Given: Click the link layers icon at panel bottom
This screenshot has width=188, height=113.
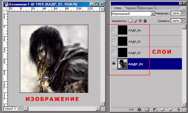Looking at the screenshot, I should click(131, 109).
